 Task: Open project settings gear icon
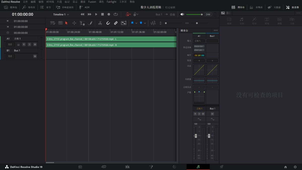(x=295, y=167)
